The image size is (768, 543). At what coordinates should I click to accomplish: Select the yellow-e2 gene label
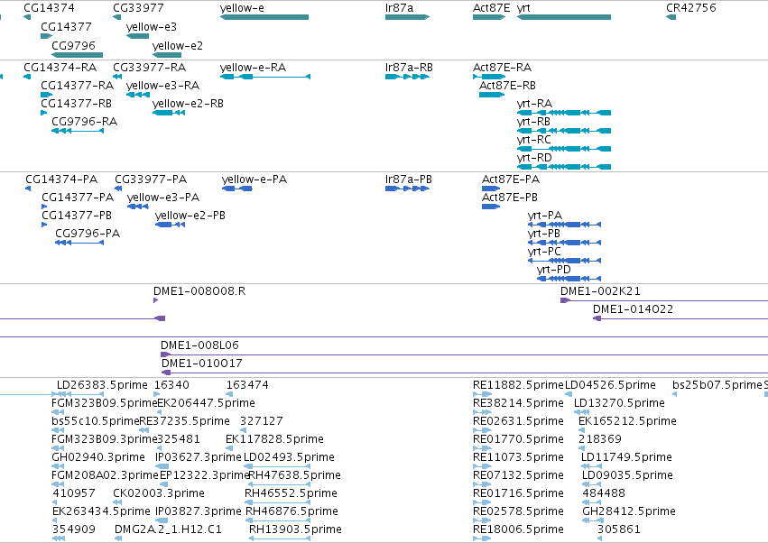click(177, 45)
